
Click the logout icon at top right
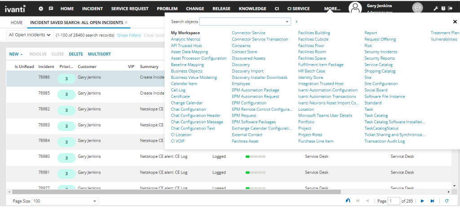click(451, 9)
